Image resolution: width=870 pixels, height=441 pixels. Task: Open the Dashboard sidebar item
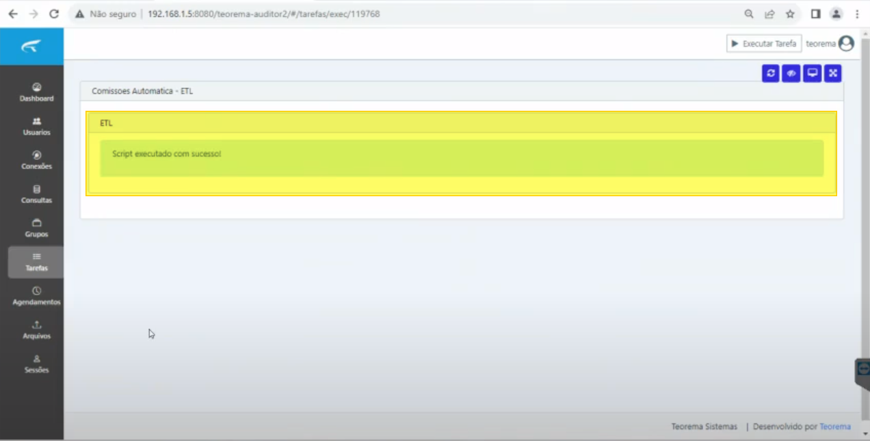pyautogui.click(x=36, y=92)
